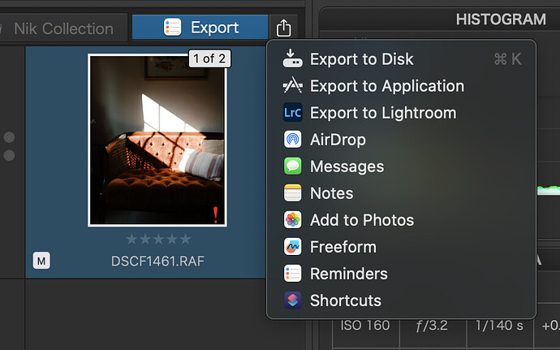Click the 1 of 2 virtual copy badge
Image resolution: width=560 pixels, height=350 pixels.
(210, 58)
